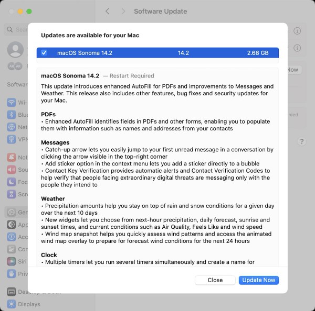Click the yellow minimize window button
Screen dimensions: 315x311
20,12
